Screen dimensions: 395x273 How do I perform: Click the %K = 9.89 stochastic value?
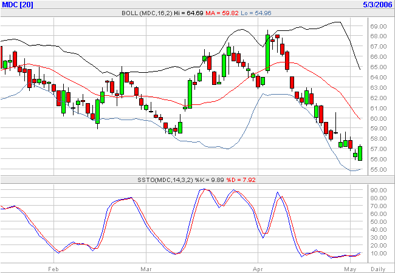(x=210, y=180)
